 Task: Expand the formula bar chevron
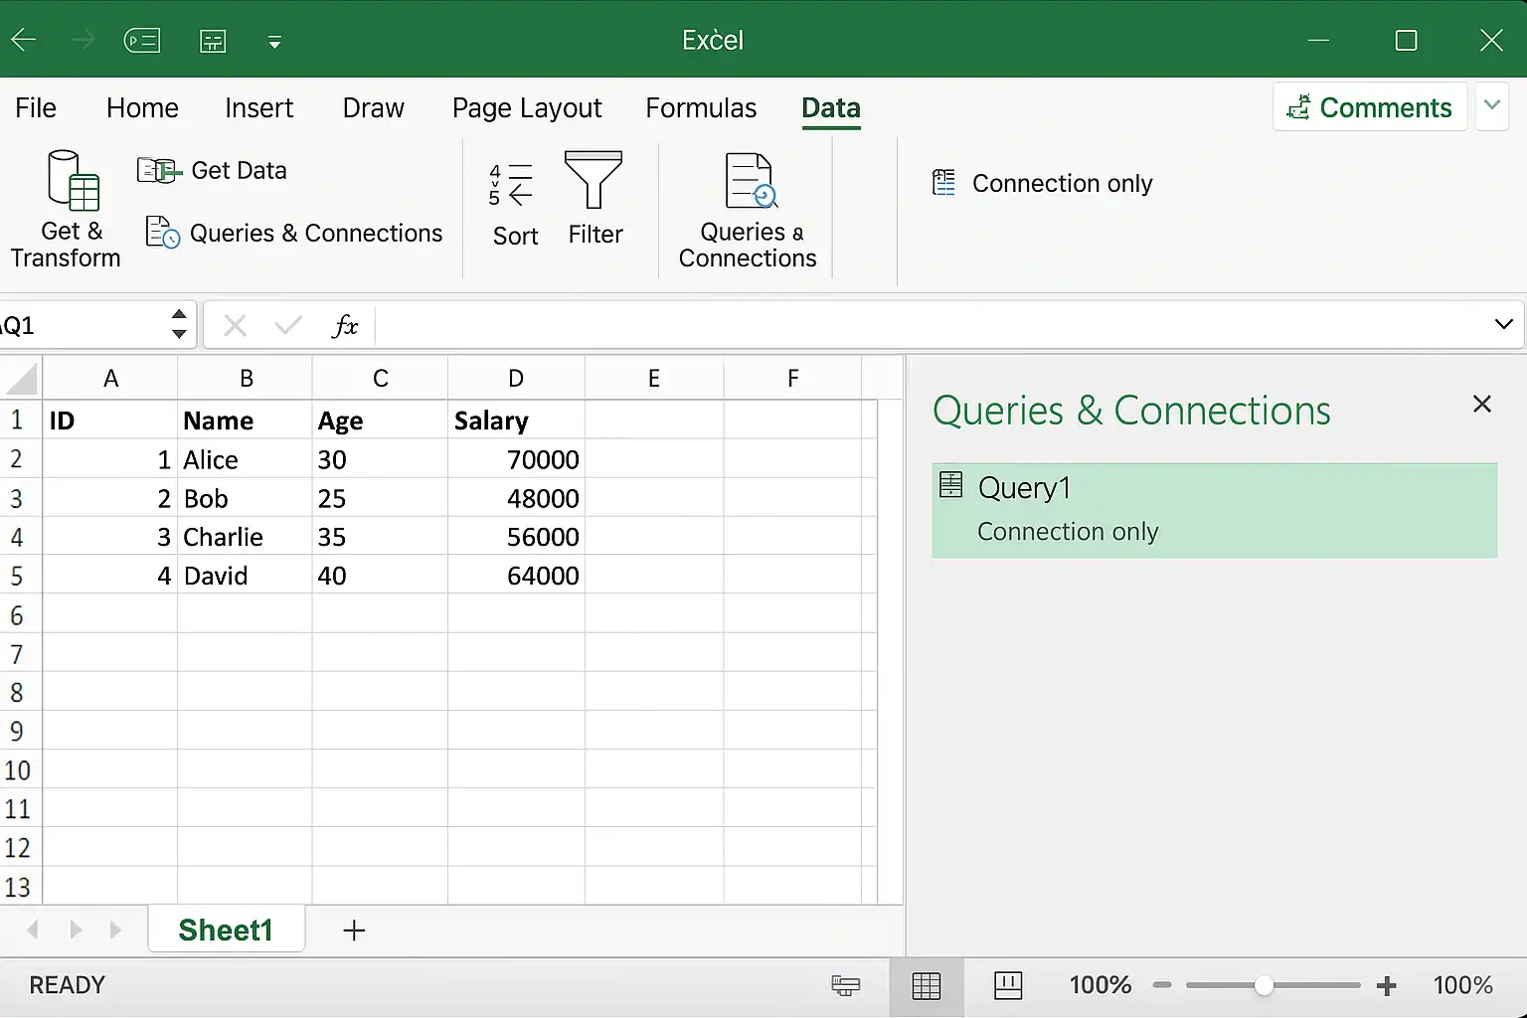1503,324
